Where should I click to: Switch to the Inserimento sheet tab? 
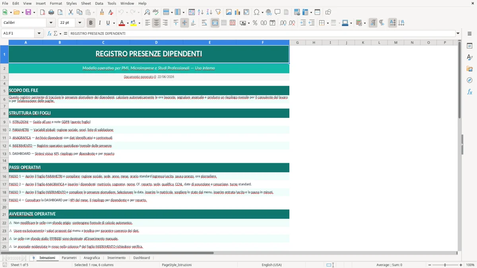click(x=116, y=258)
